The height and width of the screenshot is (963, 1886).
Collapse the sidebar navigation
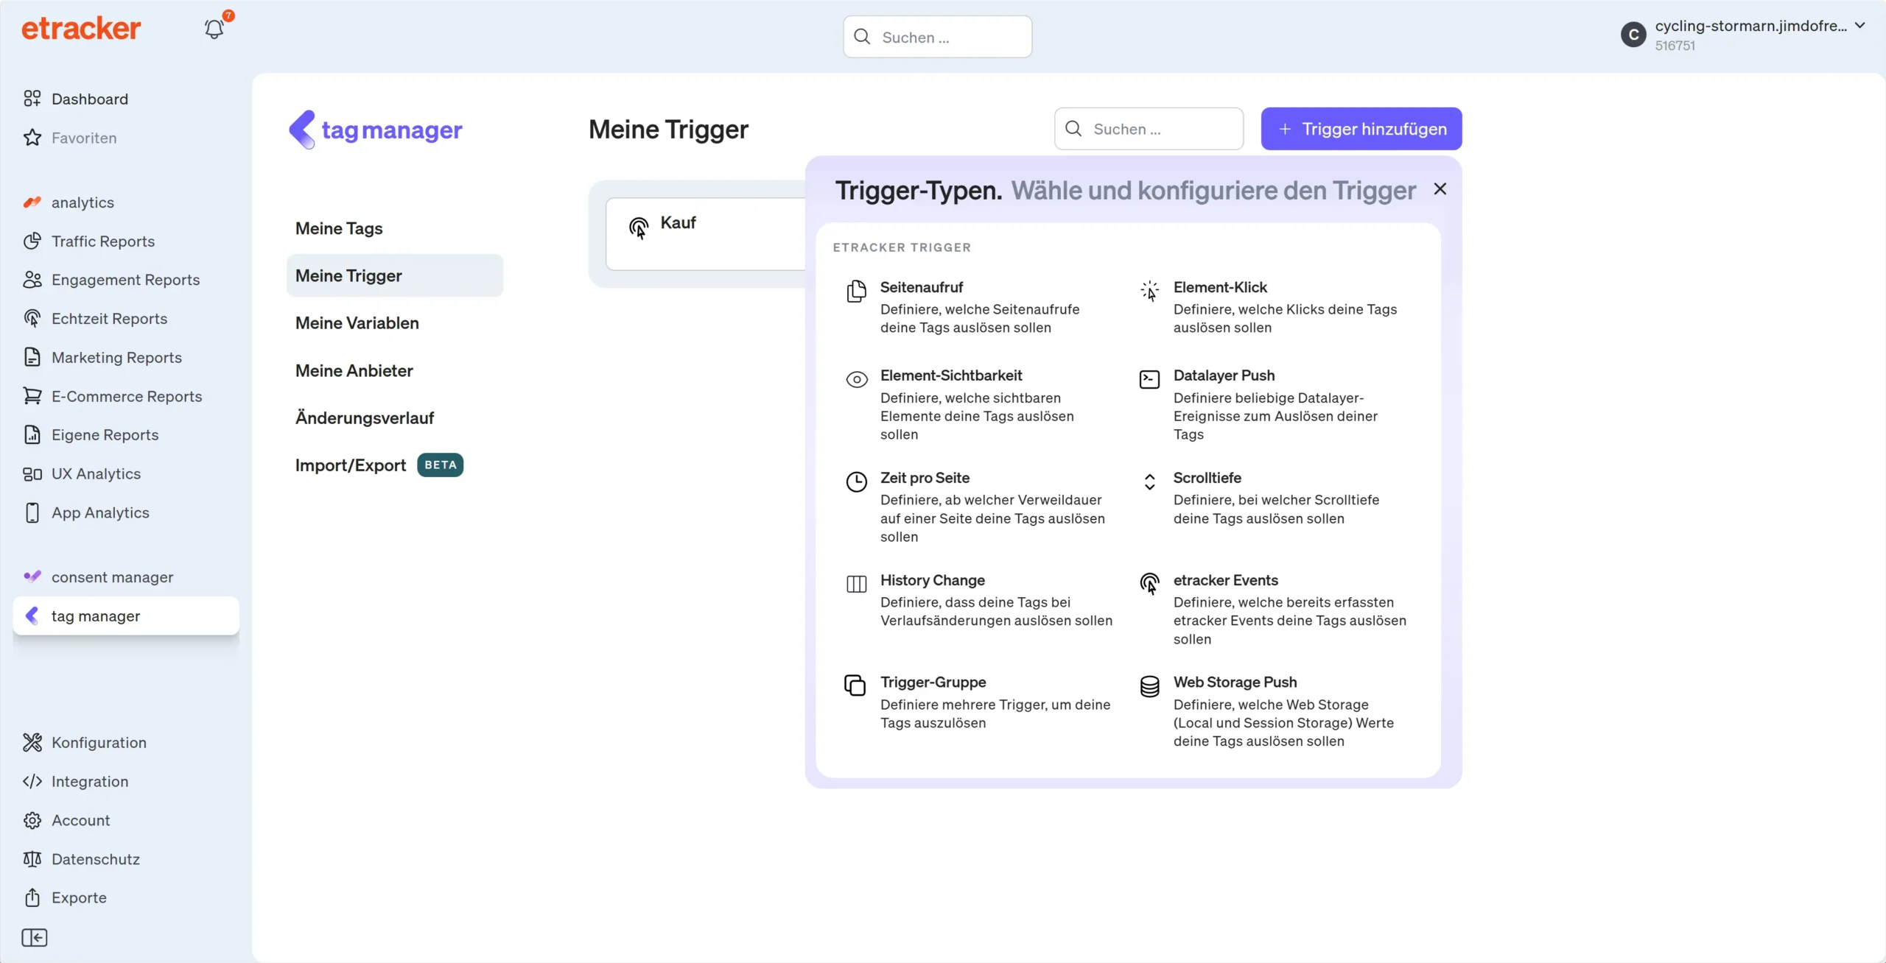coord(34,937)
